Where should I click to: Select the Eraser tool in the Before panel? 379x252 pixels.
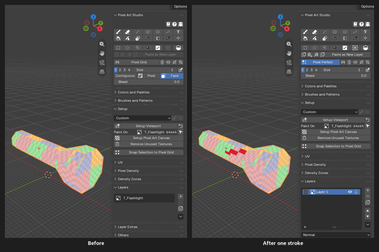click(128, 32)
